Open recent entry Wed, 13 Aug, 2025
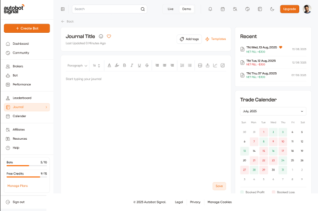The width and height of the screenshot is (318, 211). point(273,49)
